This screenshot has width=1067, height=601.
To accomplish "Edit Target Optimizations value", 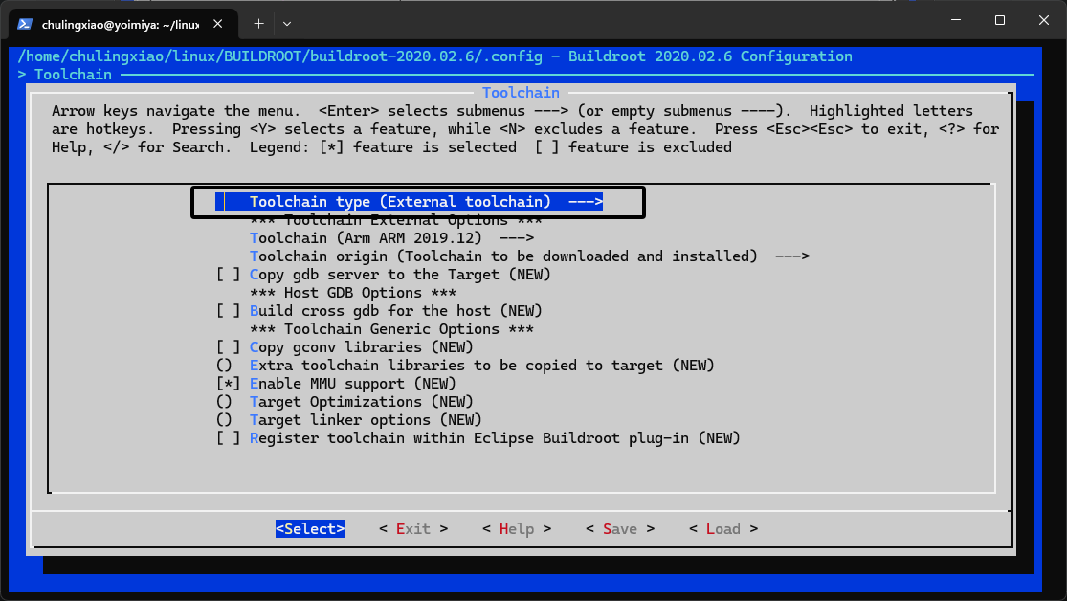I will point(345,402).
